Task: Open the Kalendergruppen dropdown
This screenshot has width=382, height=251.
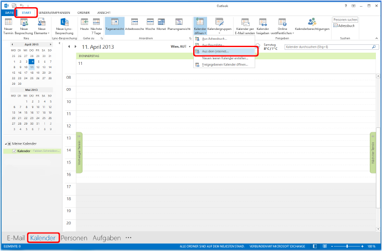Action: (x=219, y=27)
